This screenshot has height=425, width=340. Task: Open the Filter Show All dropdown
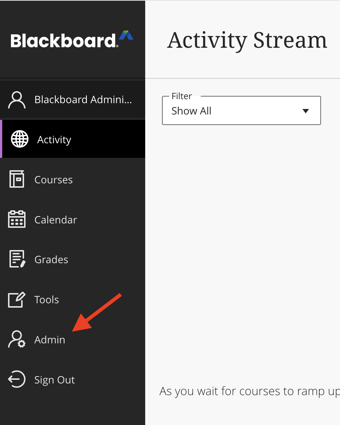coord(242,110)
